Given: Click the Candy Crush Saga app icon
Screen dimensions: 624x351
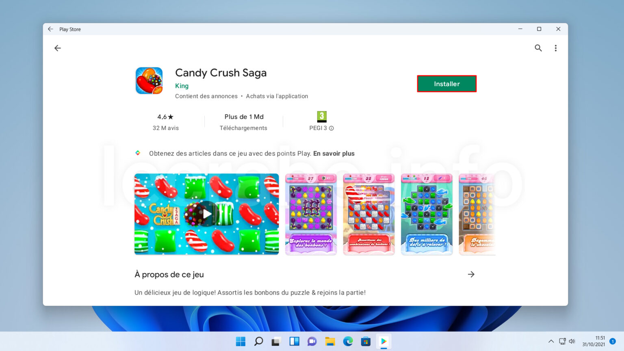Looking at the screenshot, I should 149,80.
